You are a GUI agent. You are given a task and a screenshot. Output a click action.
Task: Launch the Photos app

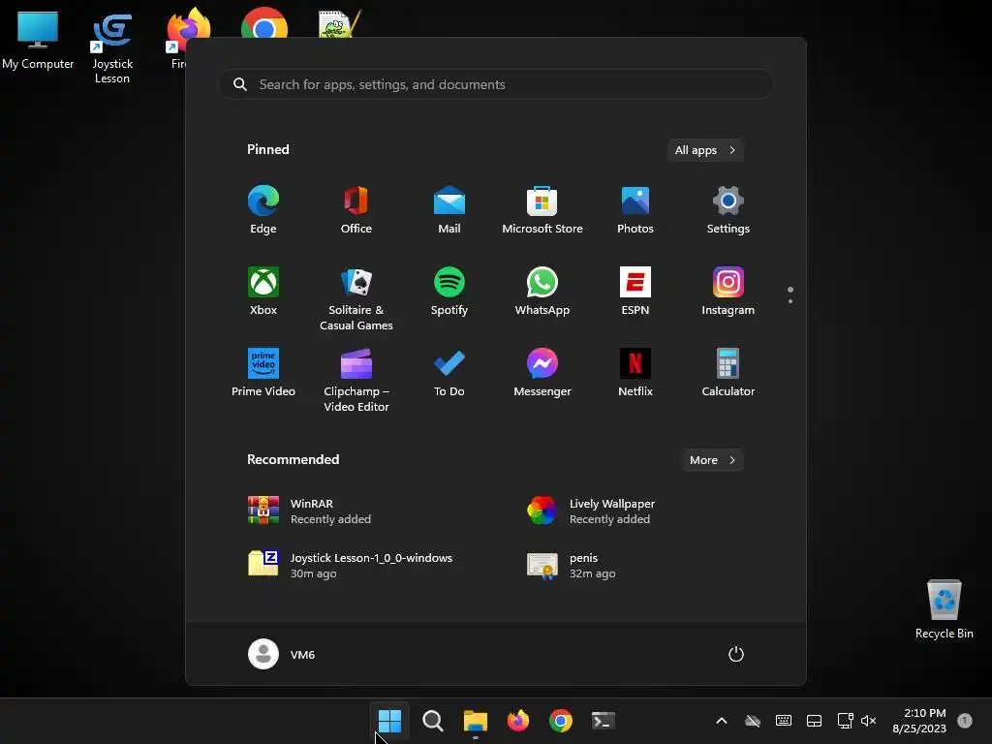pyautogui.click(x=635, y=210)
